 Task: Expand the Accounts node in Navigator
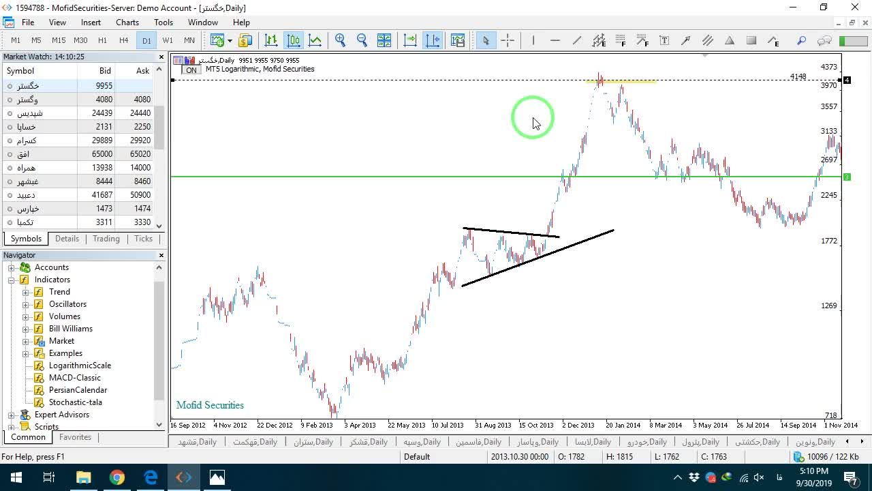[x=12, y=267]
